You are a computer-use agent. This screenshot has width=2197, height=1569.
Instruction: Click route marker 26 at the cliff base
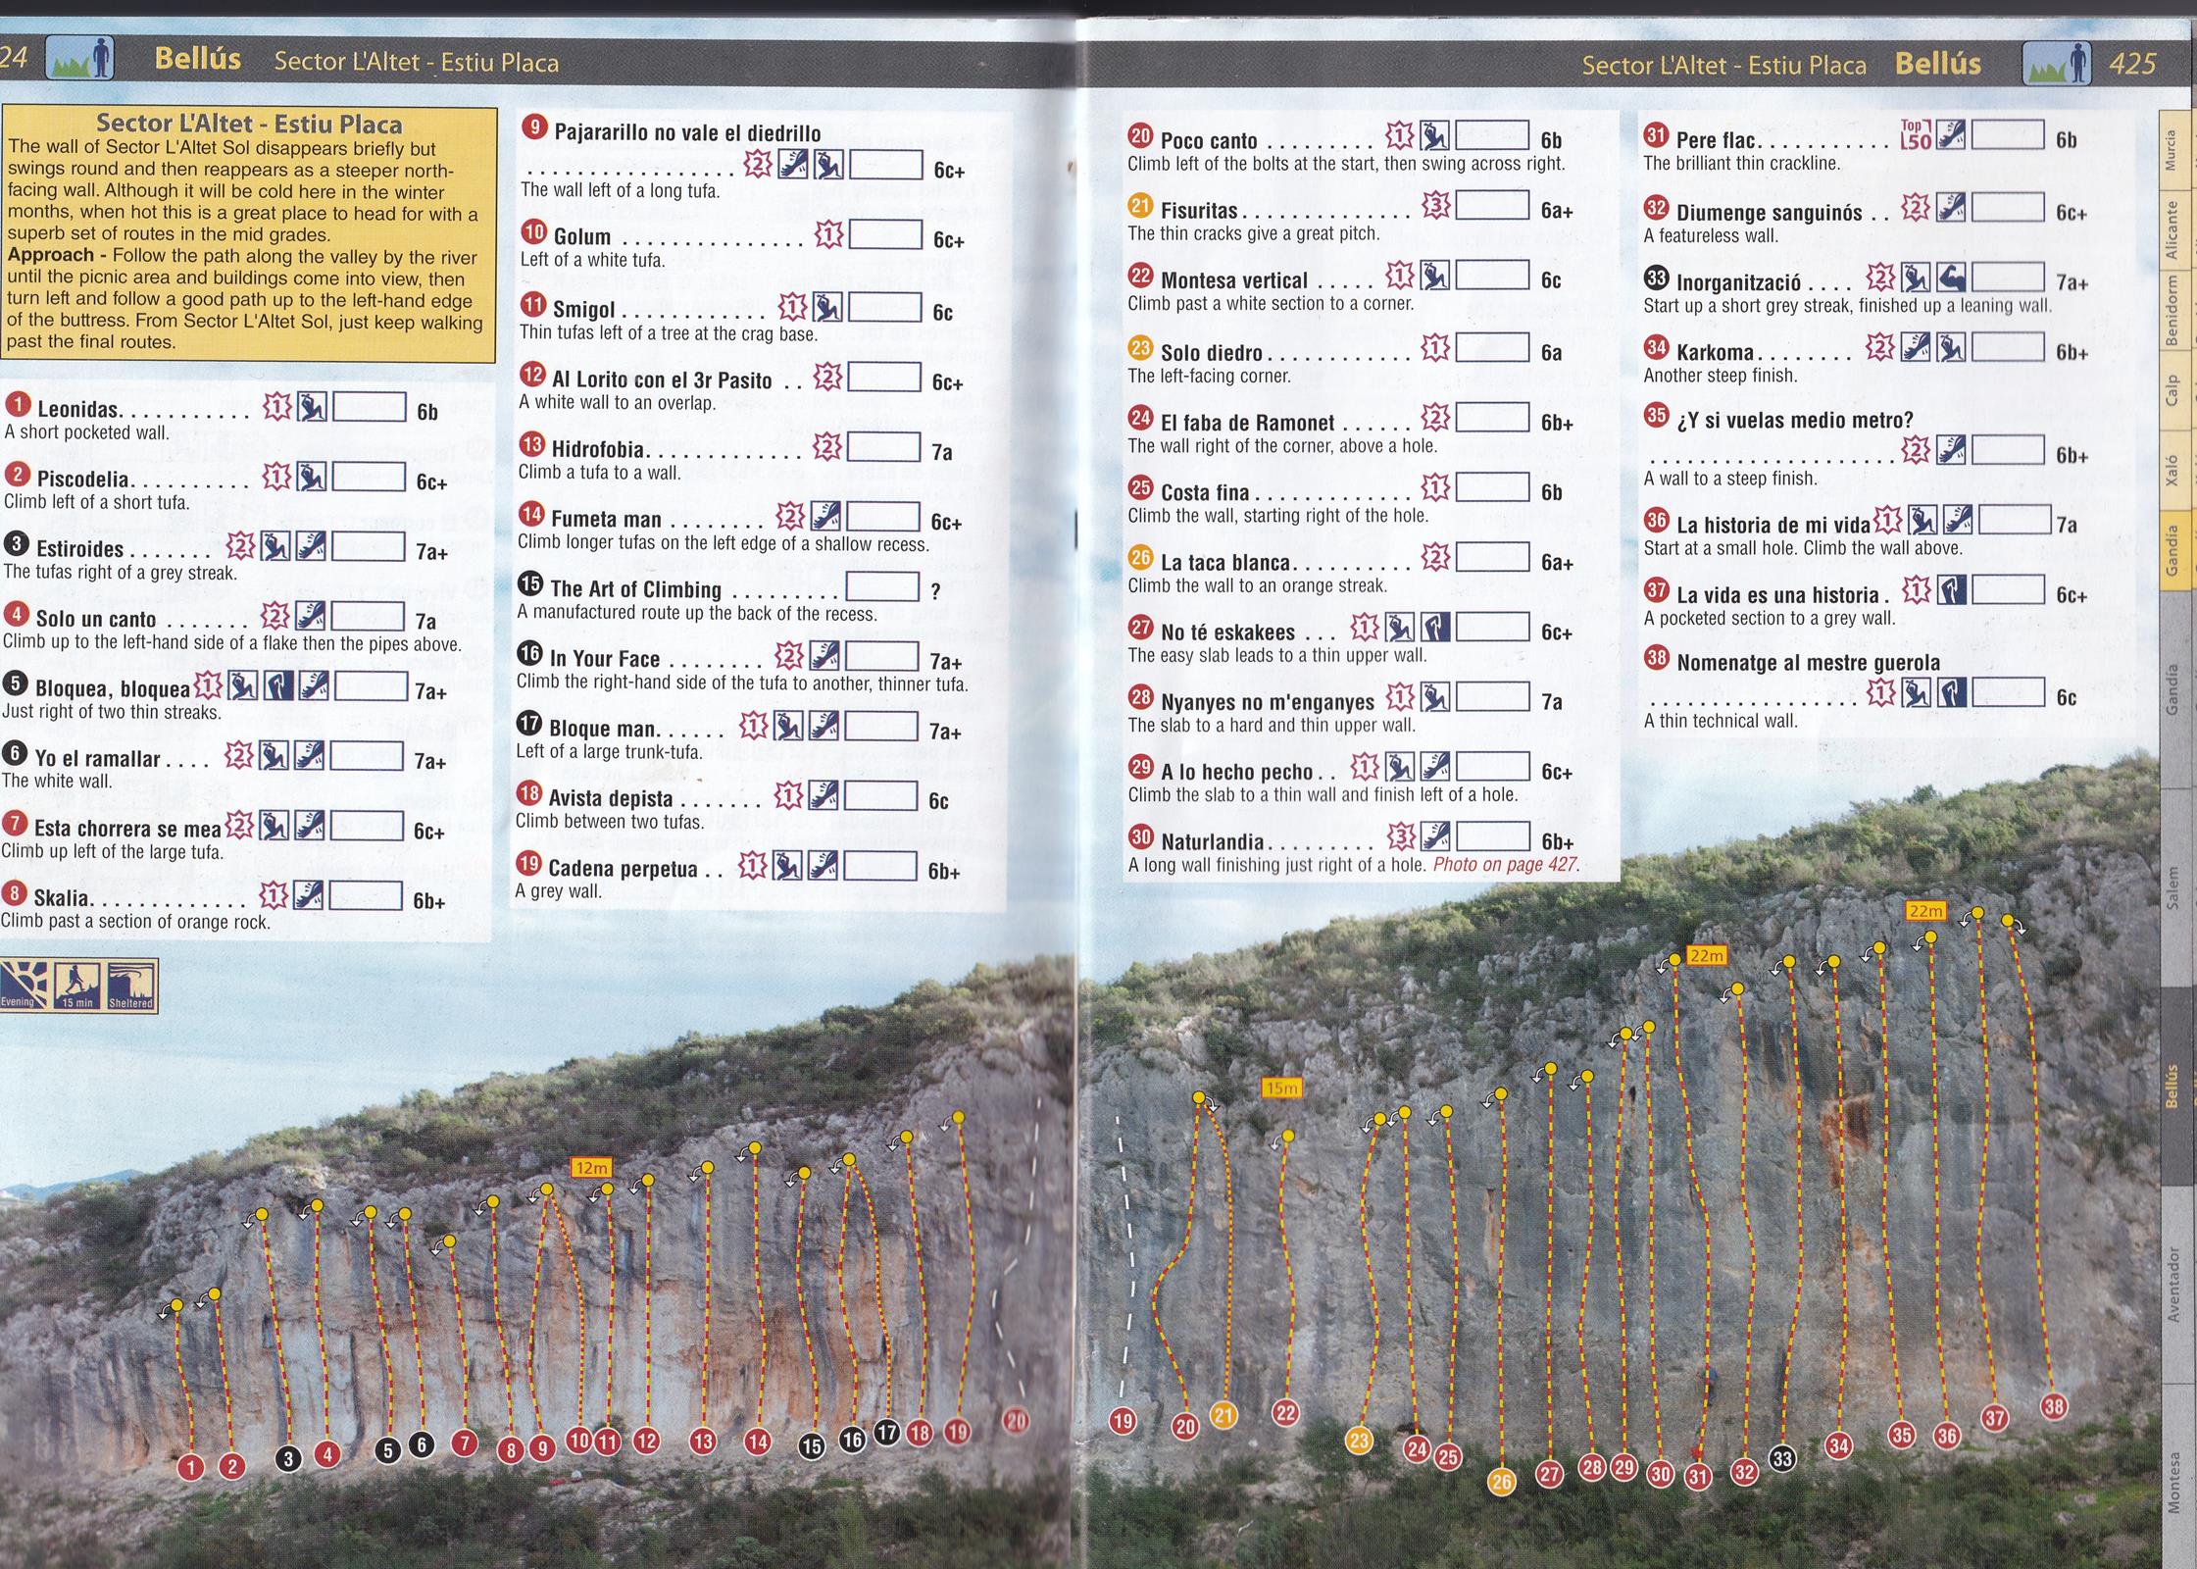pos(1501,1482)
